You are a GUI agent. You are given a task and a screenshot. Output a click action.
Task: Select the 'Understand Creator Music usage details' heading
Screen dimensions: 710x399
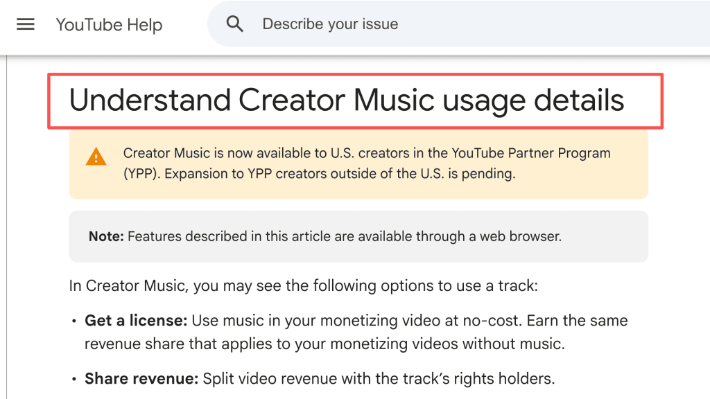(x=347, y=100)
